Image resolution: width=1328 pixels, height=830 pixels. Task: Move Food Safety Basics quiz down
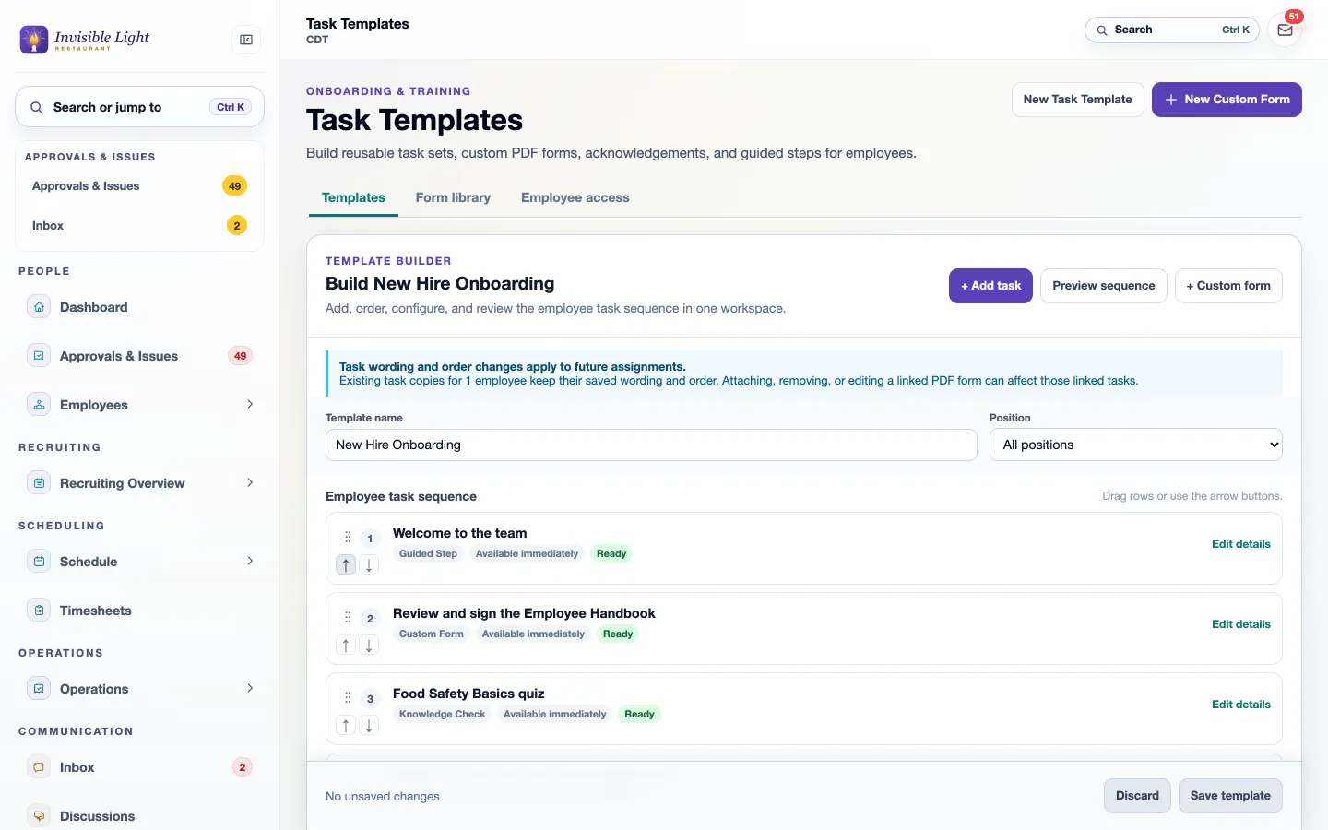(x=369, y=726)
